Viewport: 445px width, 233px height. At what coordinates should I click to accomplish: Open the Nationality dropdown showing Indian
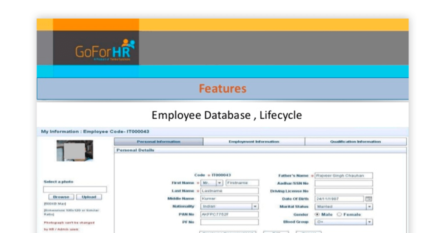click(x=229, y=206)
